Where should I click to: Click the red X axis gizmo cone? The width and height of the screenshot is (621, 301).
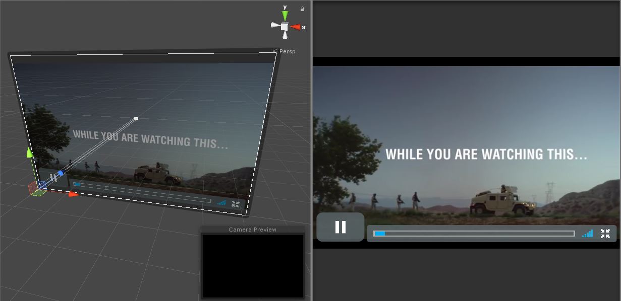[296, 27]
